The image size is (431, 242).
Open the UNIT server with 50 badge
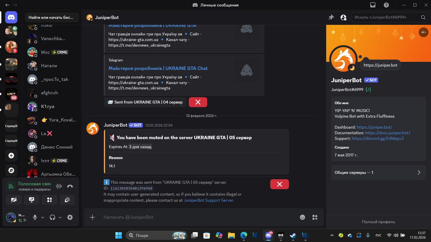coord(11,94)
